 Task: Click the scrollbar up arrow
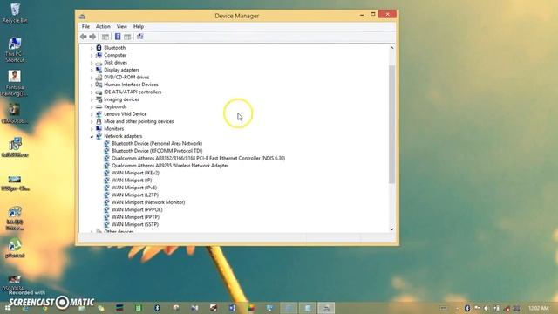391,48
